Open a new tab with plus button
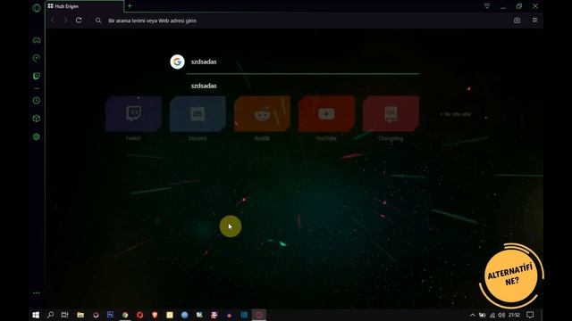 tap(130, 6)
